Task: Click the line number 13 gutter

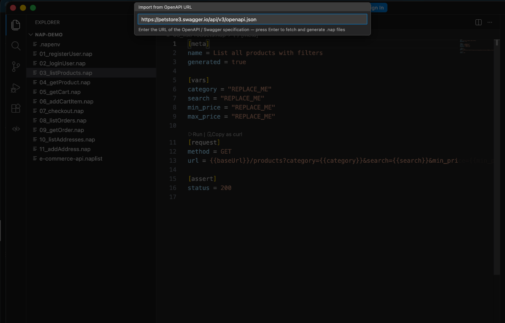Action: (173, 161)
